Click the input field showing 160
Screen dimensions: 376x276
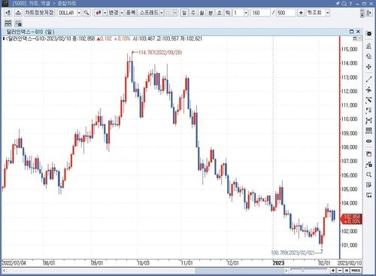click(x=260, y=13)
